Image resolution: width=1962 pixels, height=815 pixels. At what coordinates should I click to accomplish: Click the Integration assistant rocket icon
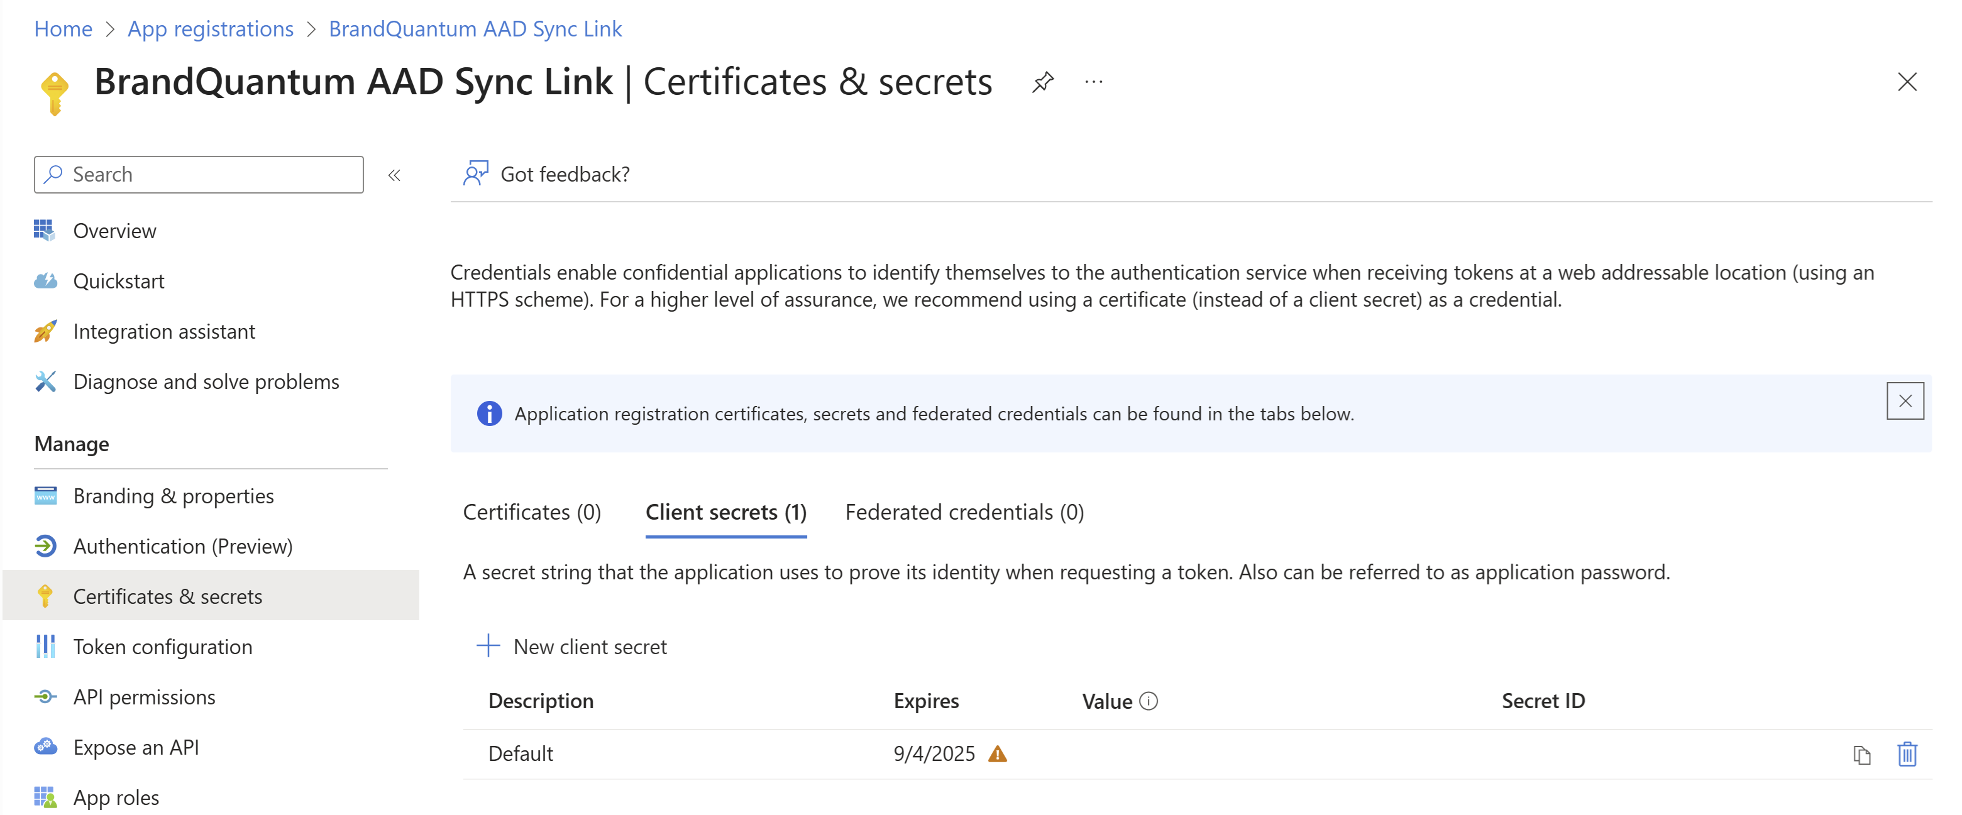pyautogui.click(x=45, y=331)
